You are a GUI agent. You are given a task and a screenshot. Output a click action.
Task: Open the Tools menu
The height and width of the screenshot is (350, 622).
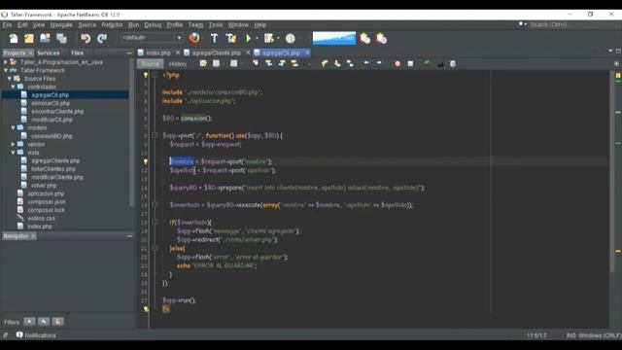216,24
